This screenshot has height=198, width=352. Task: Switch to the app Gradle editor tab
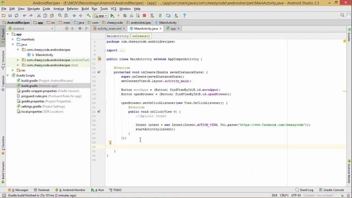(x=173, y=29)
